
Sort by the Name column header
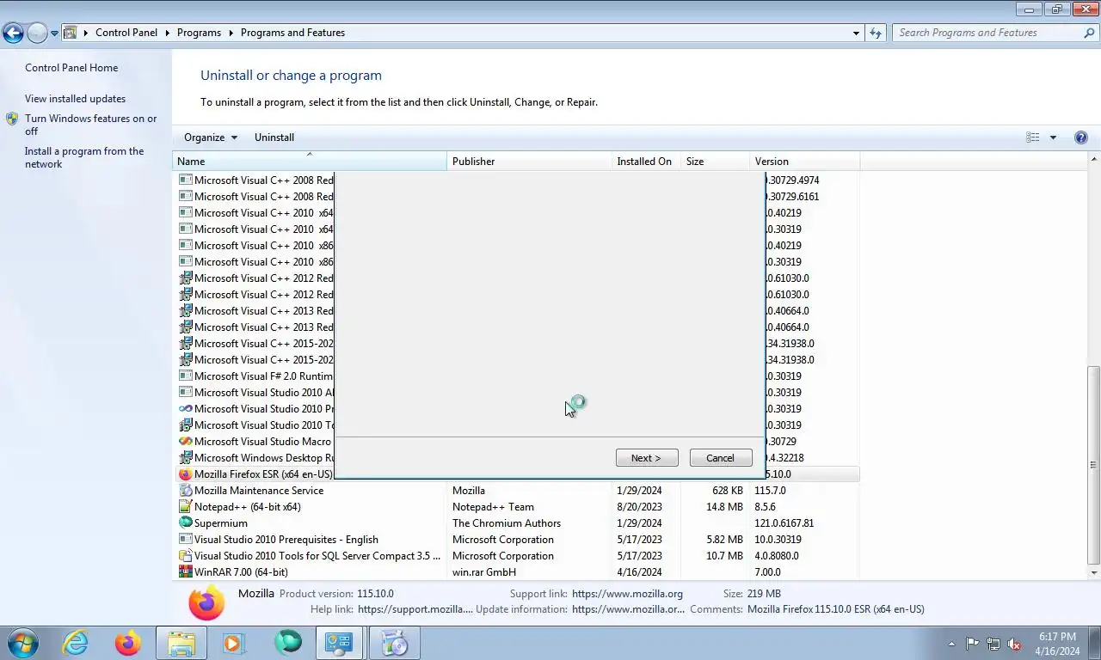[x=310, y=162]
